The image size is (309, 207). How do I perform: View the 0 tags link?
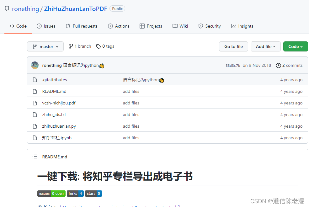(105, 46)
